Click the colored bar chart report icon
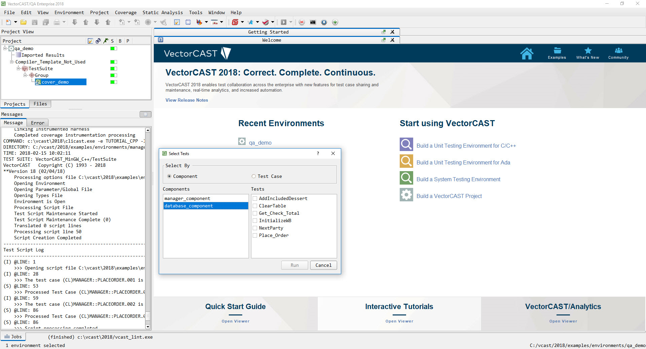The width and height of the screenshot is (646, 349). pyautogui.click(x=199, y=22)
